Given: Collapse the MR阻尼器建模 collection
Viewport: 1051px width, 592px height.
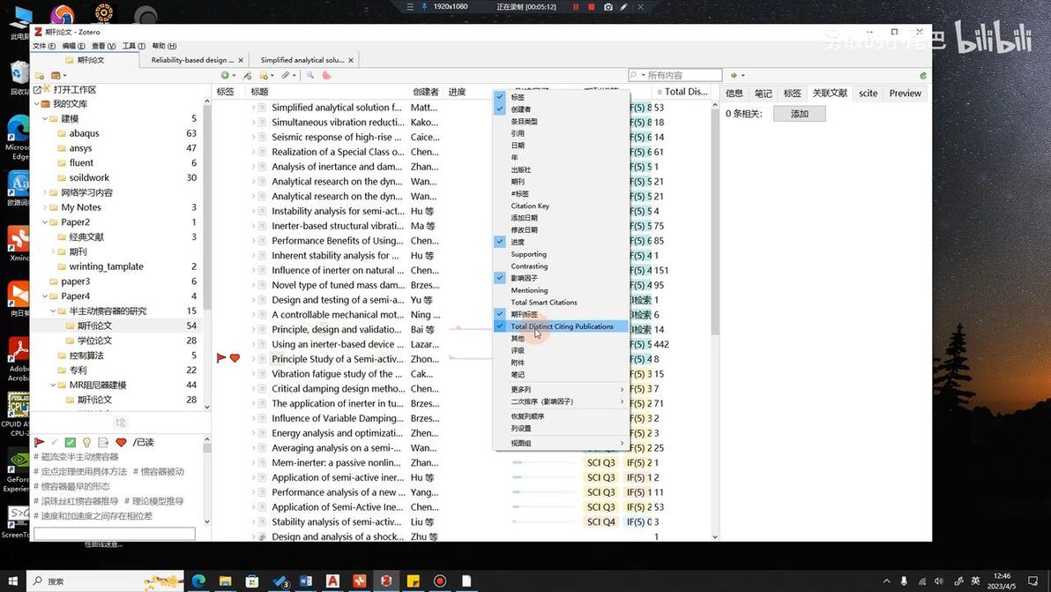Looking at the screenshot, I should pyautogui.click(x=53, y=385).
